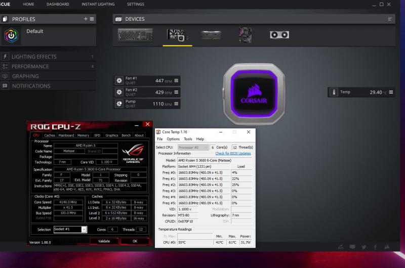
Task: Click the Facebook icon in footer
Action: click(x=375, y=247)
